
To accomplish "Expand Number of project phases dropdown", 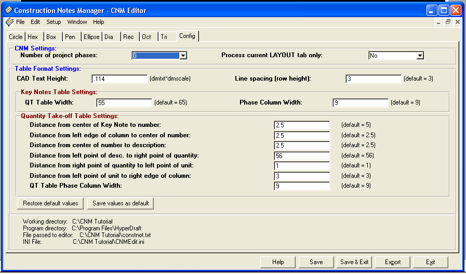I will tap(182, 56).
